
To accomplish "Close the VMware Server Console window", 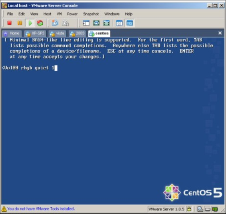I will tap(221, 6).
